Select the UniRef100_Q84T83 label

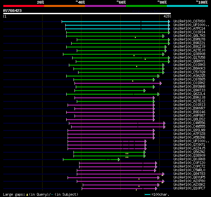(x=189, y=174)
